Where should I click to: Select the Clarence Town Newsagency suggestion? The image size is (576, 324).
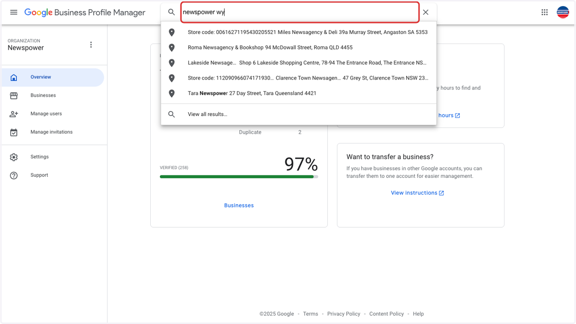tap(299, 78)
